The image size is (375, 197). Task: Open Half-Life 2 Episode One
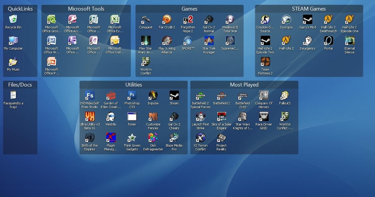[349, 19]
